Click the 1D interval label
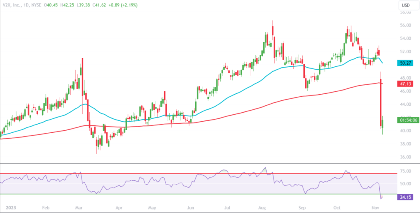420x213 pixels. 27,5
